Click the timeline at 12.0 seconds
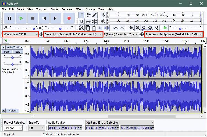This screenshot has width=207, height=137. [86, 41]
